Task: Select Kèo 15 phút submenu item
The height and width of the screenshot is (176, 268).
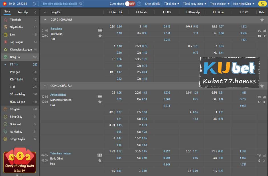Action: pos(20,79)
